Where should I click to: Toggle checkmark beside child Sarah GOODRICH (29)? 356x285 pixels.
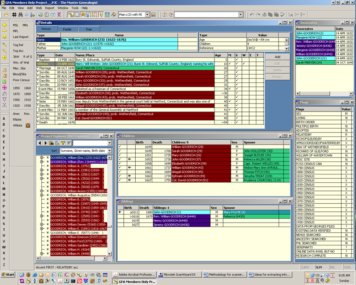(120, 151)
